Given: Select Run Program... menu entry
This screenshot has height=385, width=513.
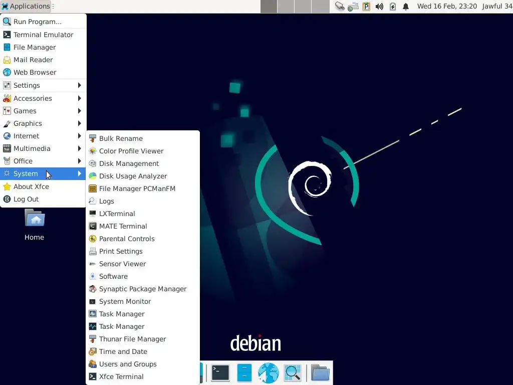Looking at the screenshot, I should (43, 22).
